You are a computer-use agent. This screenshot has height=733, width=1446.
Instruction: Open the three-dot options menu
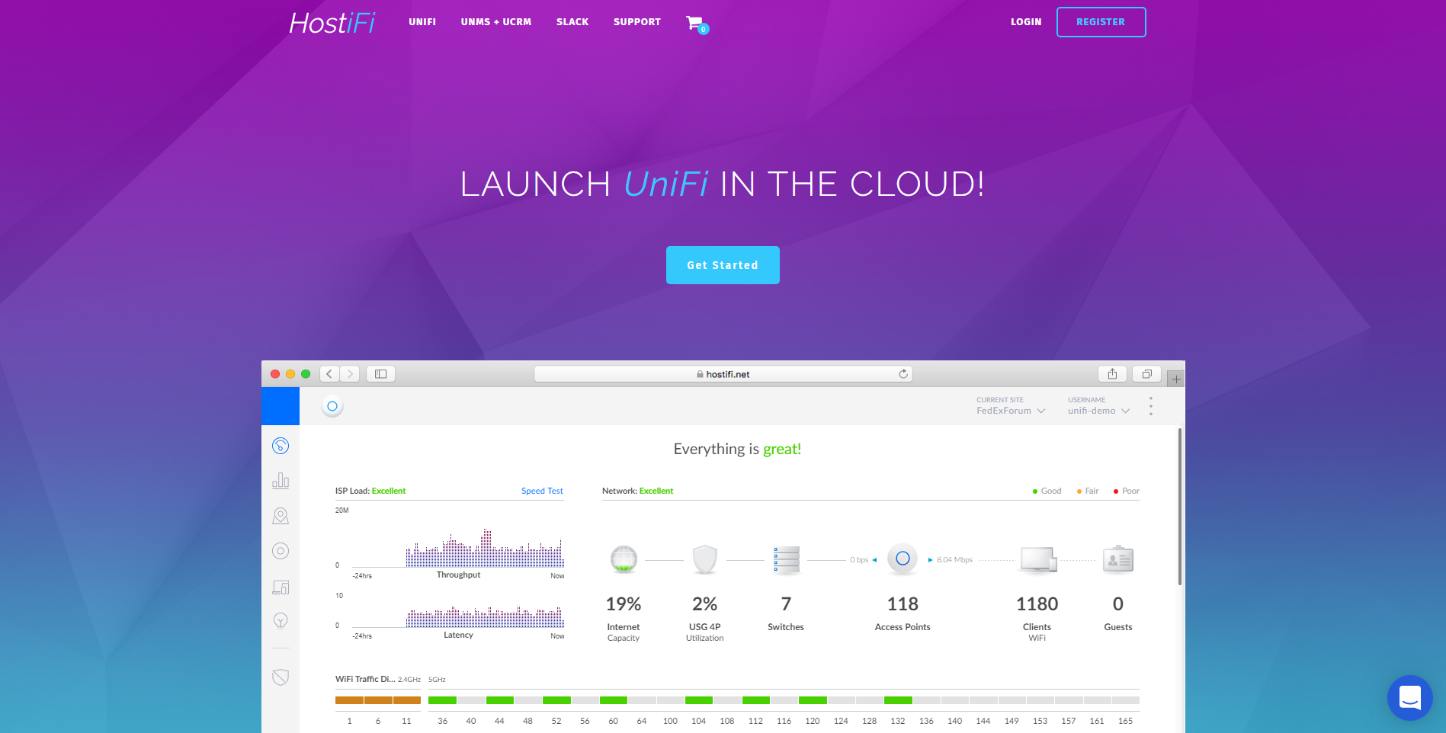(1151, 406)
